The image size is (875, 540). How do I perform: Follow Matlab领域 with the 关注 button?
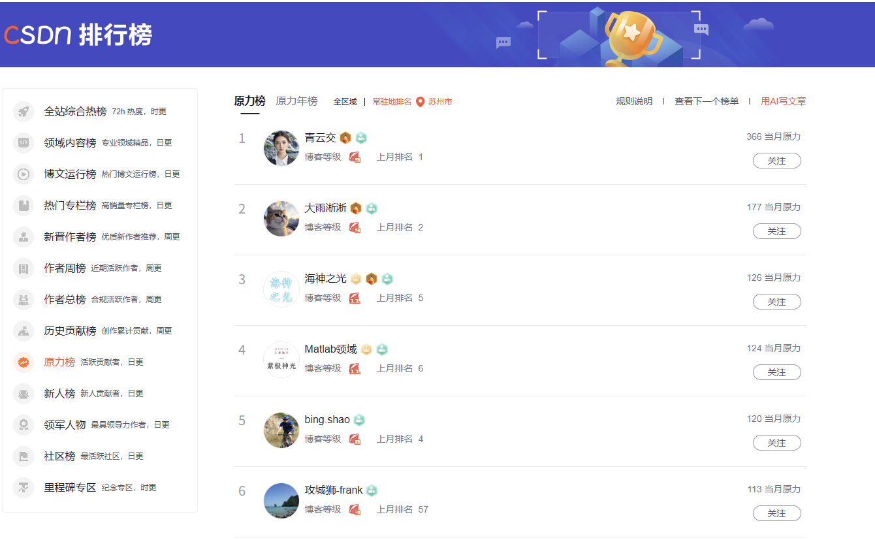point(777,372)
